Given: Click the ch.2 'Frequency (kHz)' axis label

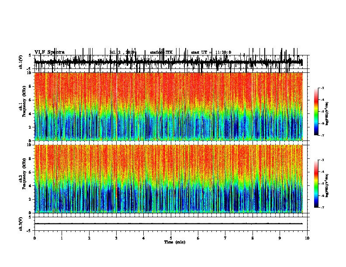Looking at the screenshot, I should [x=24, y=174].
